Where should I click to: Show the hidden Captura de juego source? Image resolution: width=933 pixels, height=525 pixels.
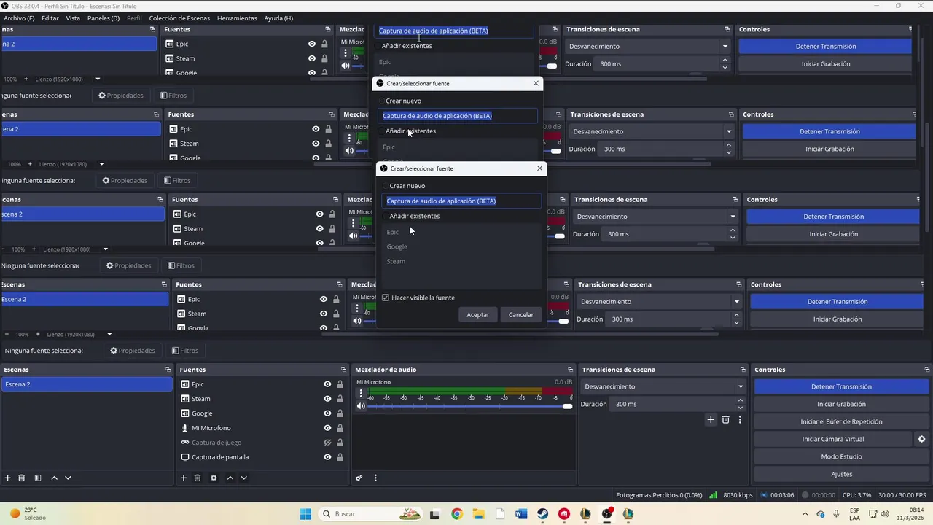(327, 443)
